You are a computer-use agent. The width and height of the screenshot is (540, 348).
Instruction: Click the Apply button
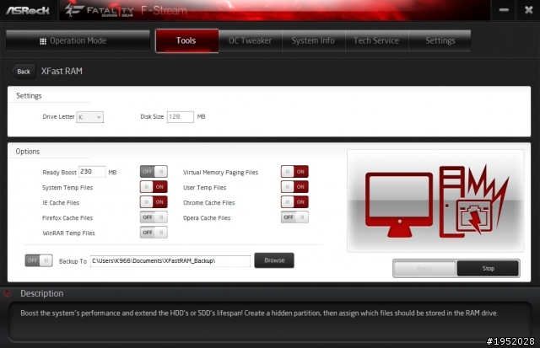tap(424, 268)
